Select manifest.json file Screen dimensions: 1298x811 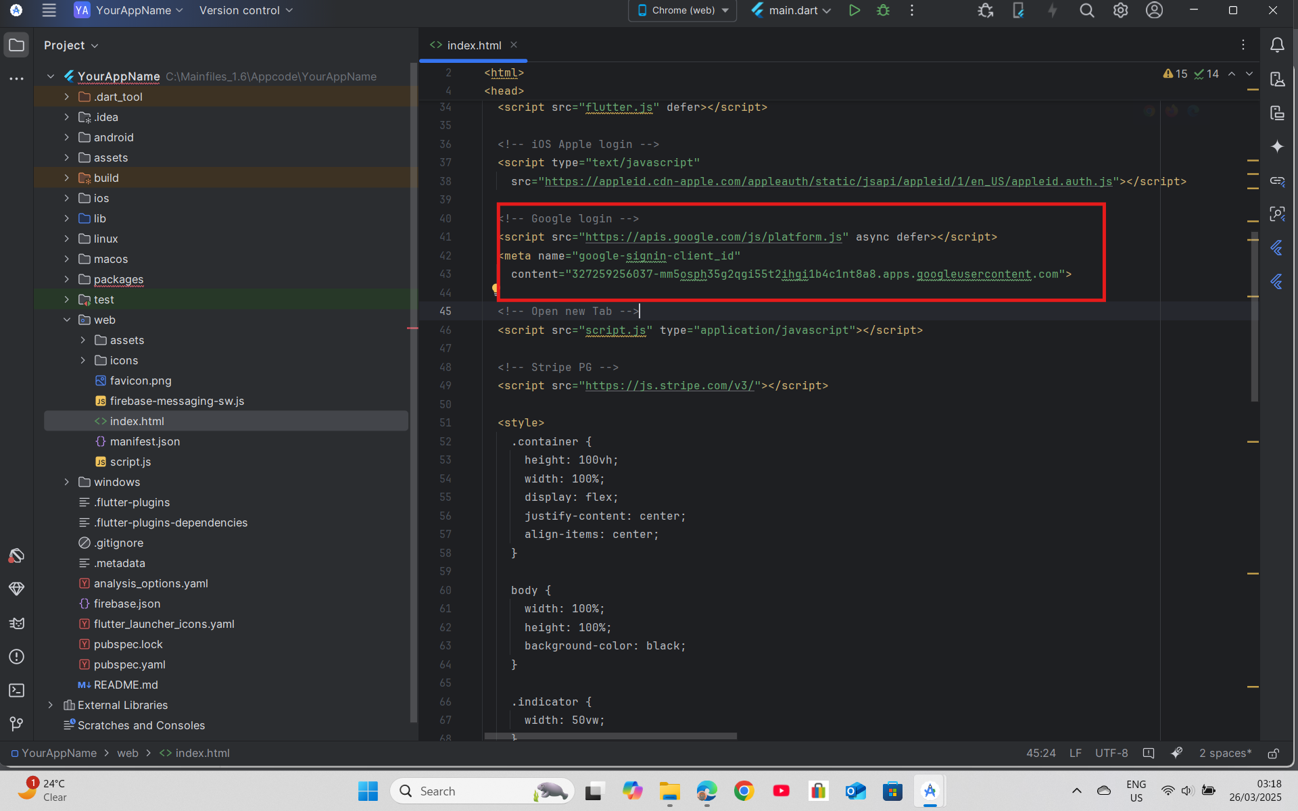click(x=145, y=441)
